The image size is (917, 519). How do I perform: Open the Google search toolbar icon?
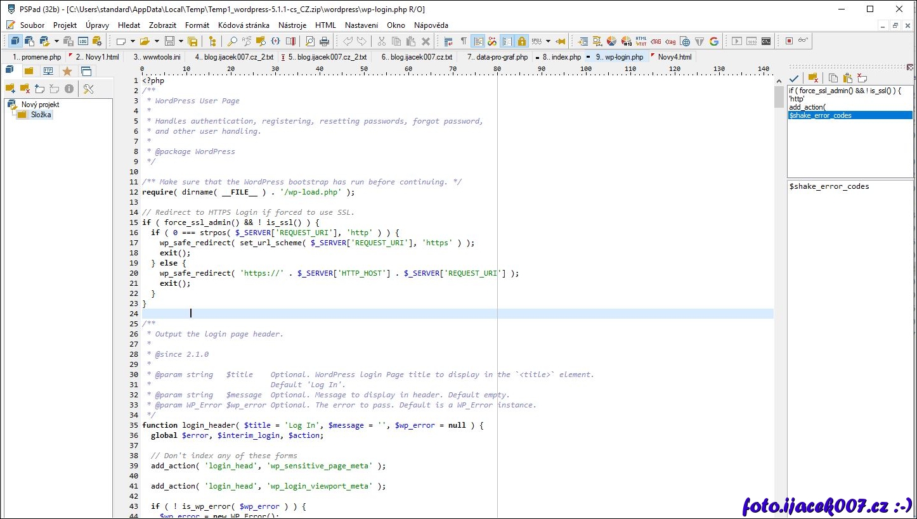coord(714,41)
